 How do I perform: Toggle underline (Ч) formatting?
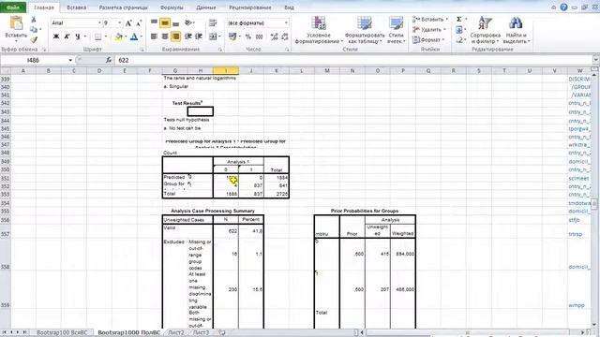pos(78,37)
